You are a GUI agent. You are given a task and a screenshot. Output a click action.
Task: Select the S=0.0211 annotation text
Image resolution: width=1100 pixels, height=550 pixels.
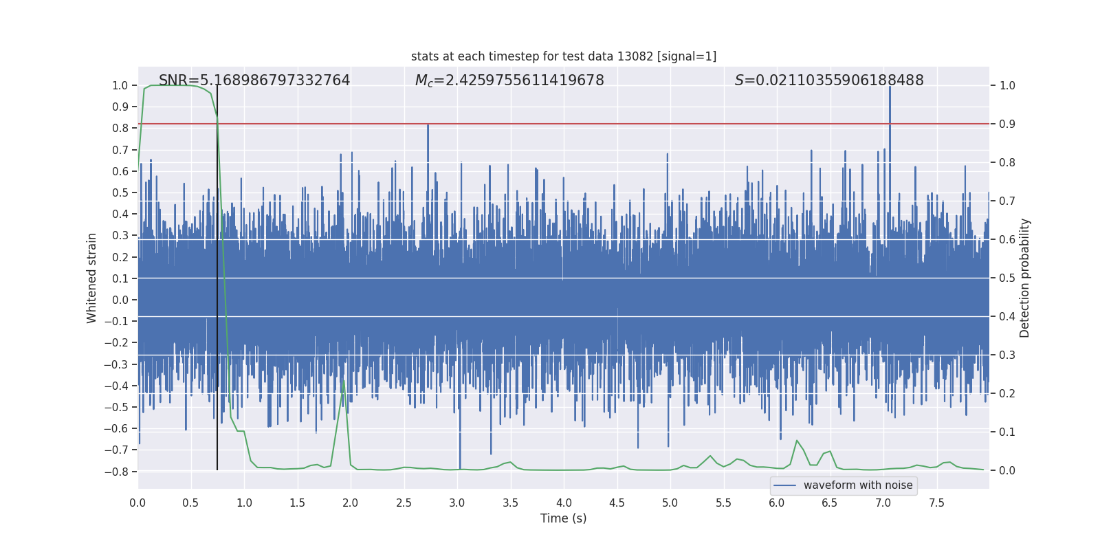coord(828,80)
